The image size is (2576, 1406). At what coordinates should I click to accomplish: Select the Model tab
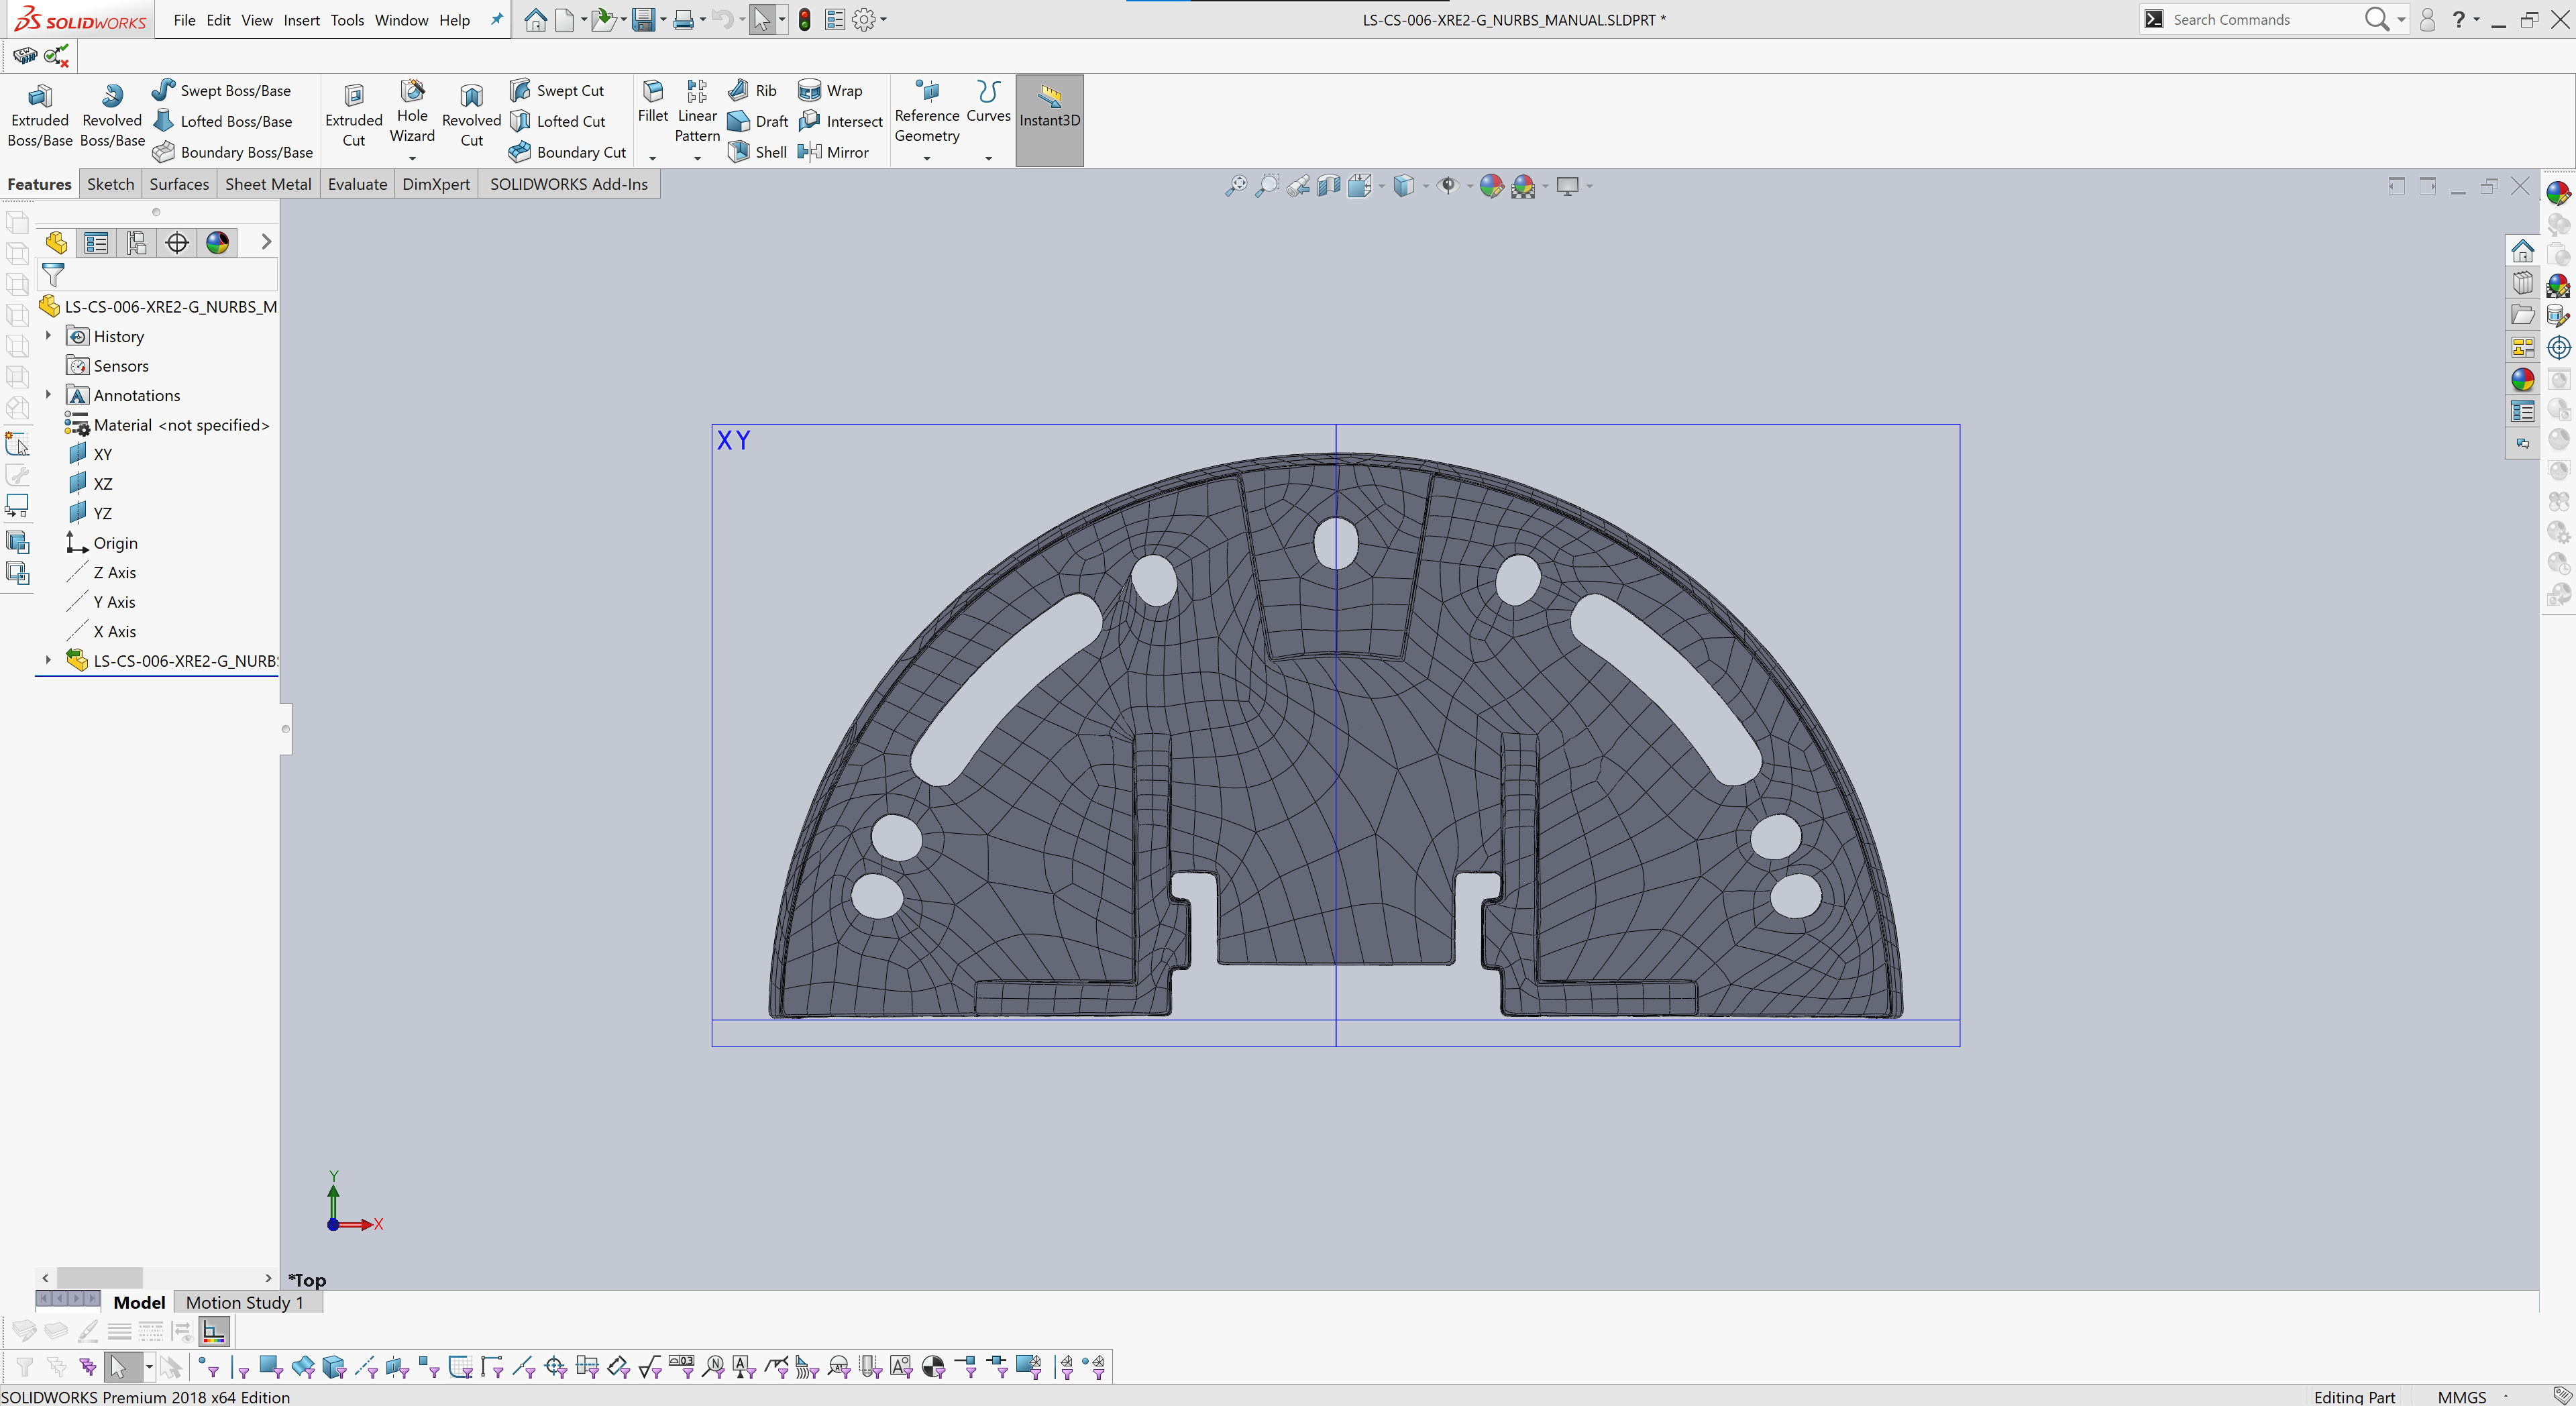pos(139,1302)
